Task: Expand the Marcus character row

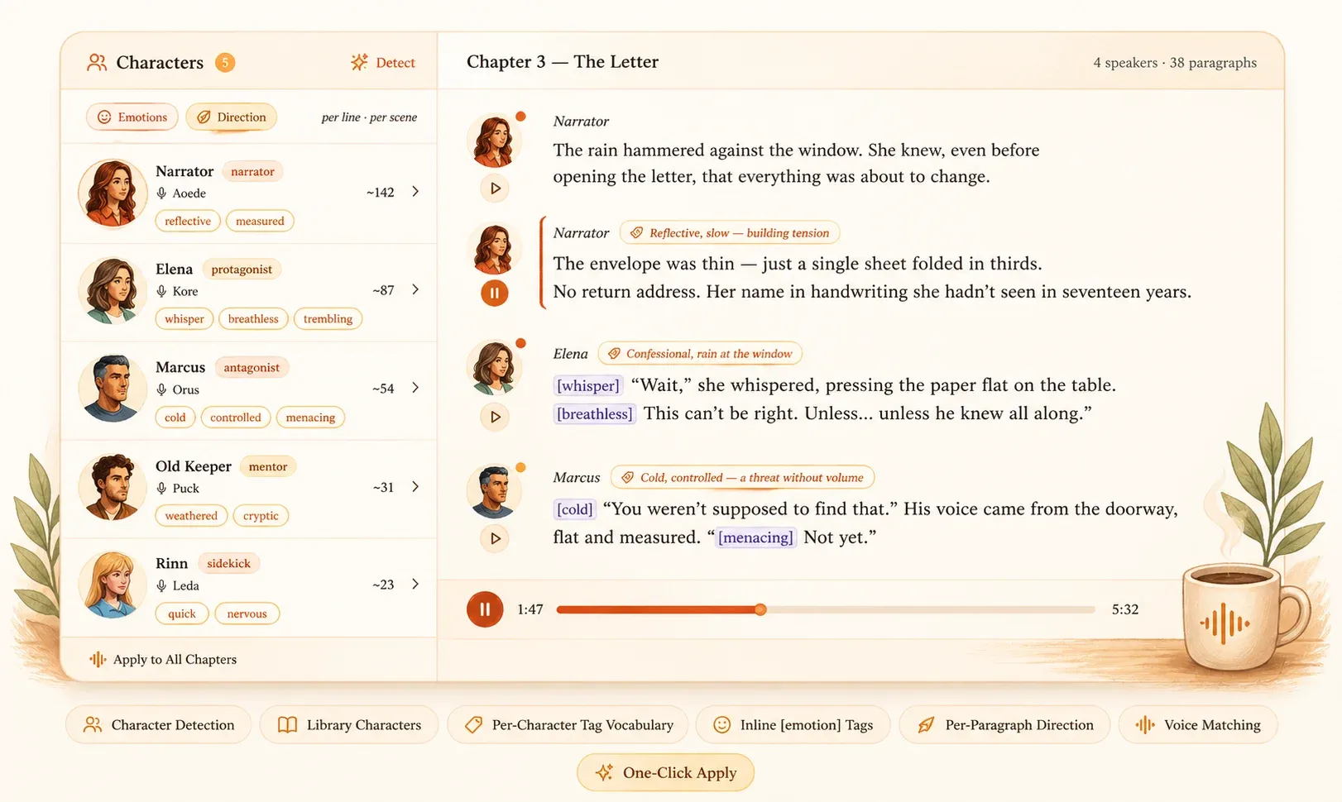Action: [415, 388]
